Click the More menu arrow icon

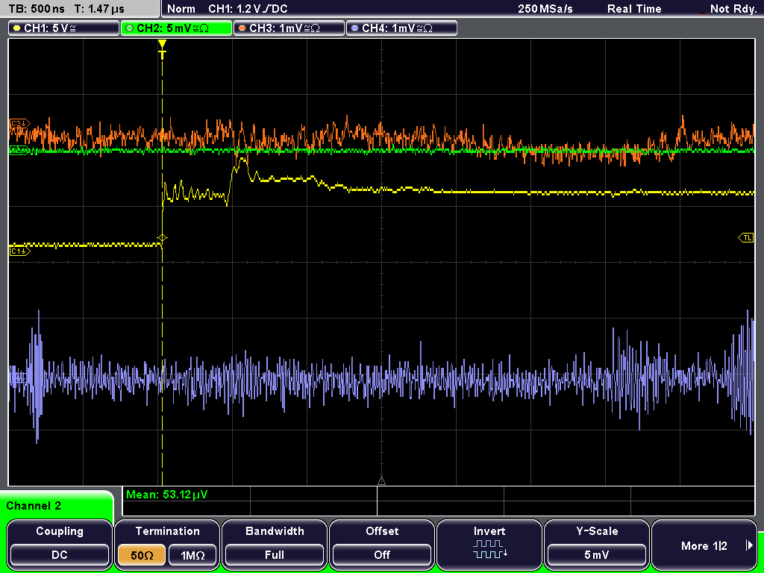[749, 545]
